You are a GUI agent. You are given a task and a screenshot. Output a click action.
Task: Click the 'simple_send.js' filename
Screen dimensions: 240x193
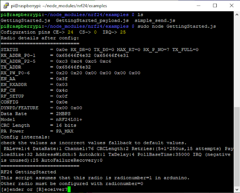click(155, 21)
